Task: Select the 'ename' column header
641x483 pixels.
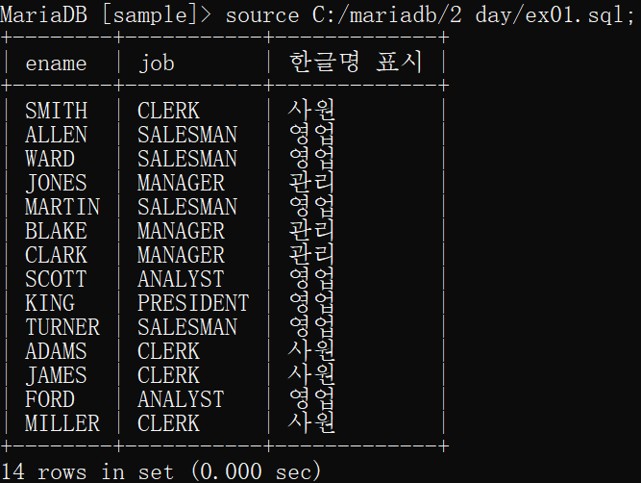Action: click(56, 64)
